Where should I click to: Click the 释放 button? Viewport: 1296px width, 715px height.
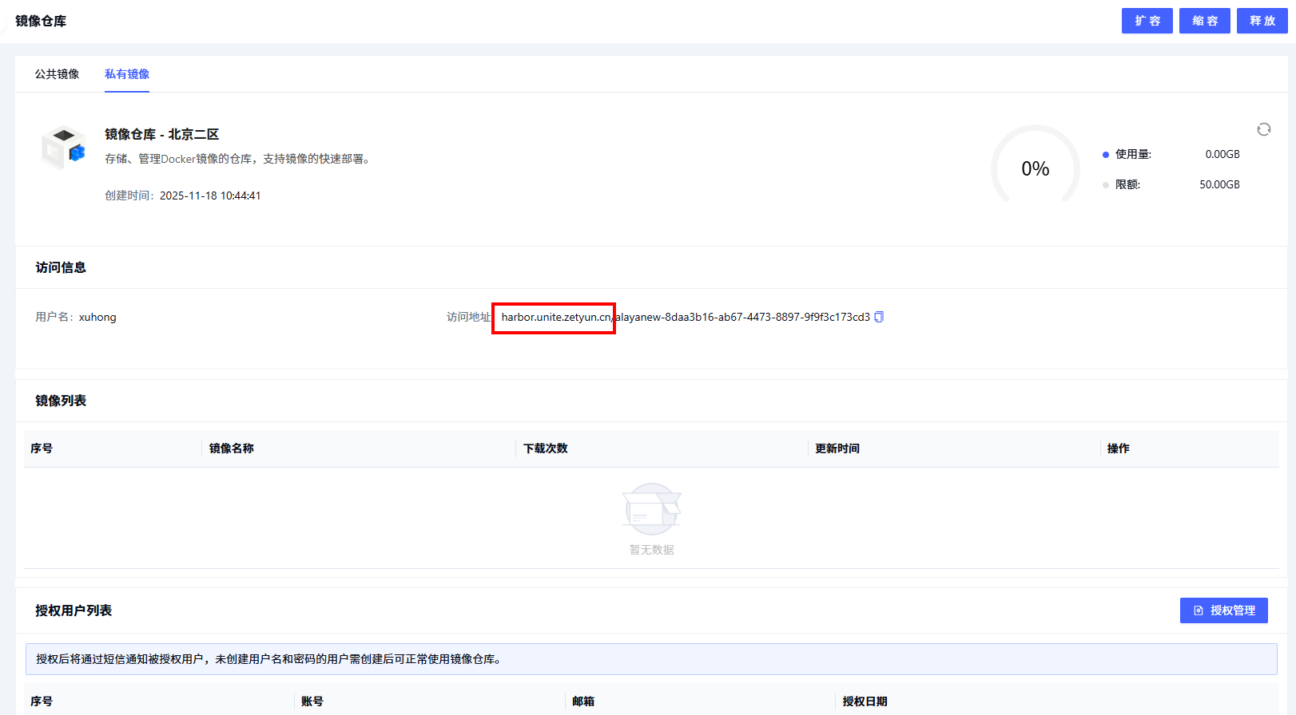1262,21
